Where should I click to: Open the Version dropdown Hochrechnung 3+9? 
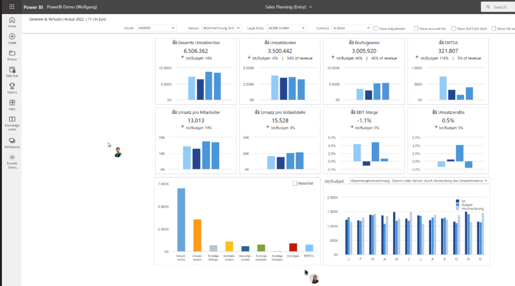(222, 28)
